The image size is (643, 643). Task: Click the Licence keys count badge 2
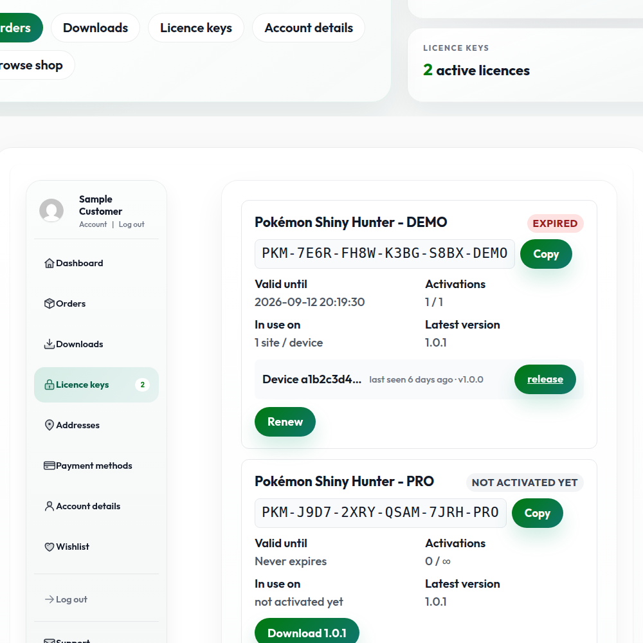(142, 385)
